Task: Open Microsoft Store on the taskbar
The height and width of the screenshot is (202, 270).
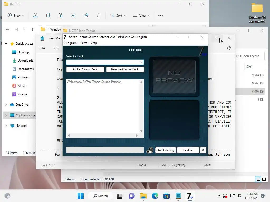Action: 167,196
